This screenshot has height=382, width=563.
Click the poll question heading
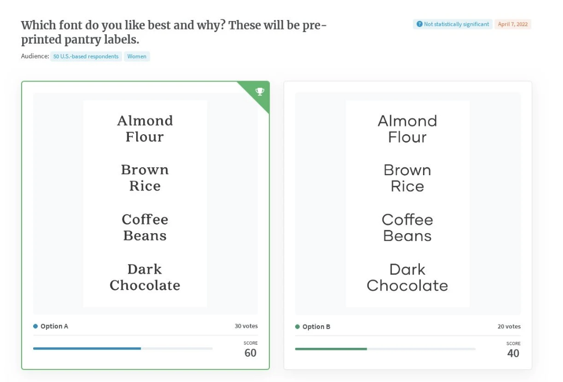[x=174, y=32]
